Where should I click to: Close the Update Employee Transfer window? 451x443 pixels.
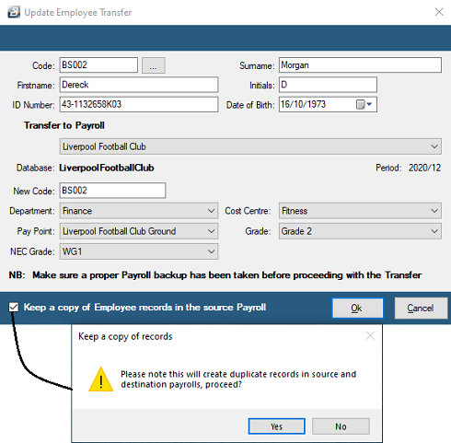tap(439, 12)
